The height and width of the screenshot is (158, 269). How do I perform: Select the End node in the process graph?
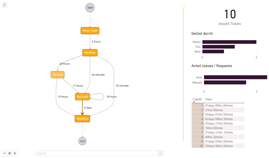click(x=82, y=141)
